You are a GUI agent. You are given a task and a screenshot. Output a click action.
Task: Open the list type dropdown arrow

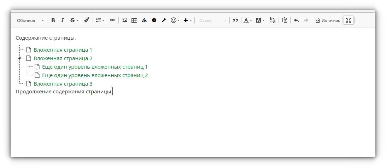pyautogui.click(x=103, y=21)
